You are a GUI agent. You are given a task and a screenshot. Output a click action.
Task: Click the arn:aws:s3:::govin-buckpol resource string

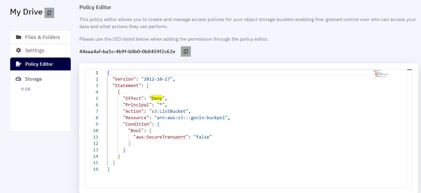point(192,118)
